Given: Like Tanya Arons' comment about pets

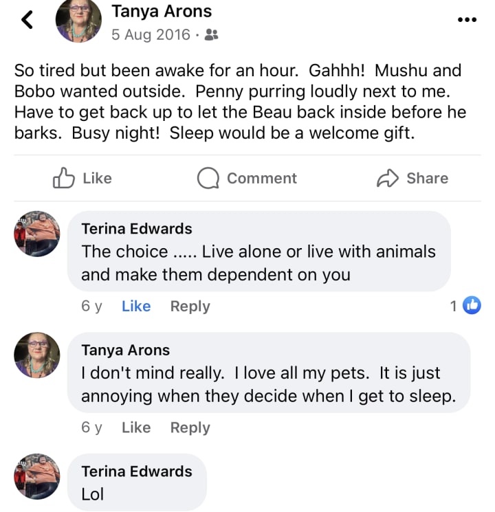Looking at the screenshot, I should coord(136,427).
